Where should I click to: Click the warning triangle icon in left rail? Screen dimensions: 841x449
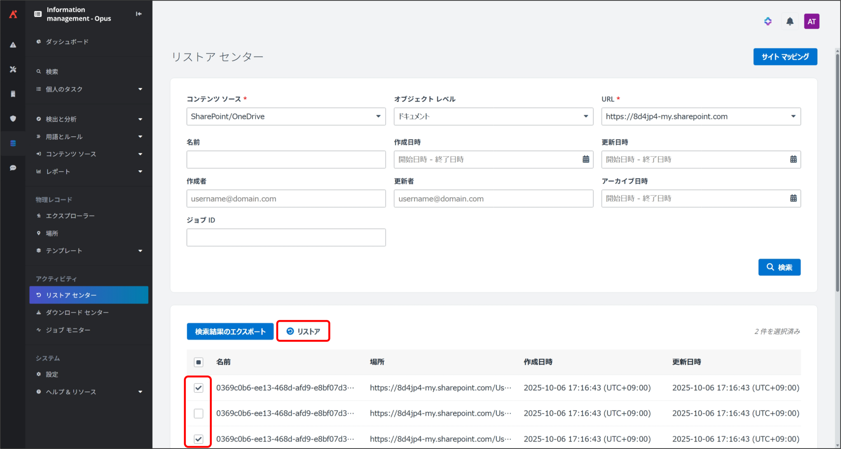pyautogui.click(x=13, y=45)
